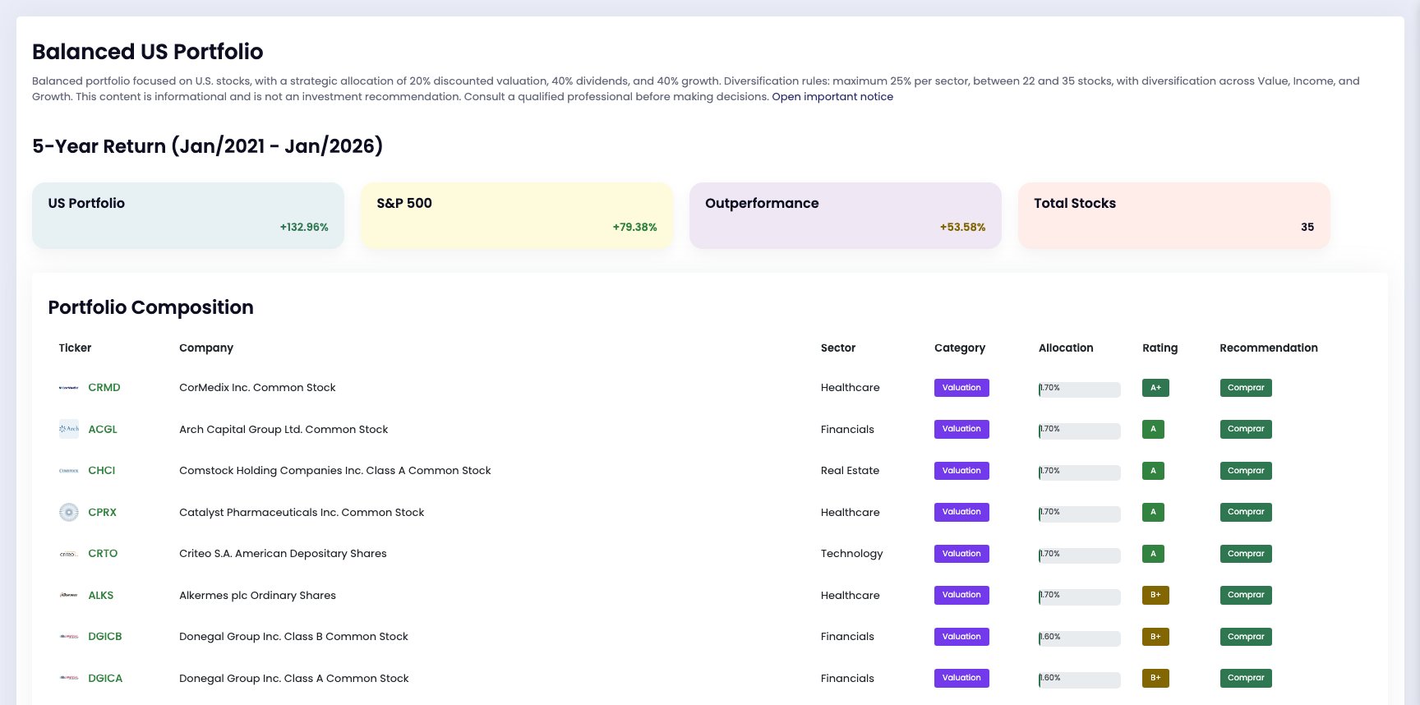The height and width of the screenshot is (705, 1420).
Task: Click the DGICA Donegal logo icon
Action: click(69, 678)
